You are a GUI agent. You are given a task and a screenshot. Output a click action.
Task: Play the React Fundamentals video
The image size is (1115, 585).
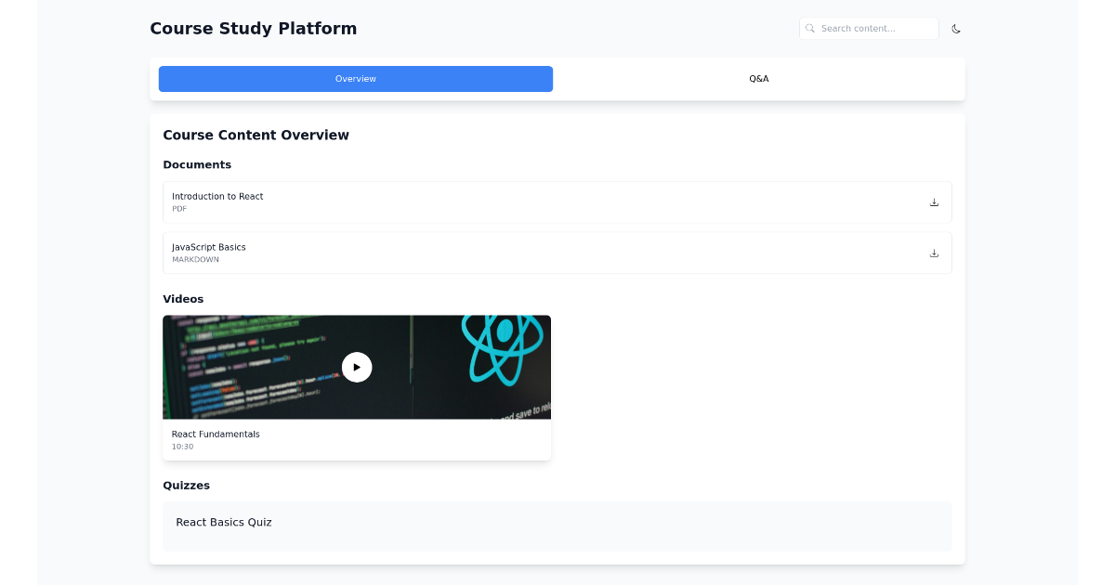tap(357, 367)
